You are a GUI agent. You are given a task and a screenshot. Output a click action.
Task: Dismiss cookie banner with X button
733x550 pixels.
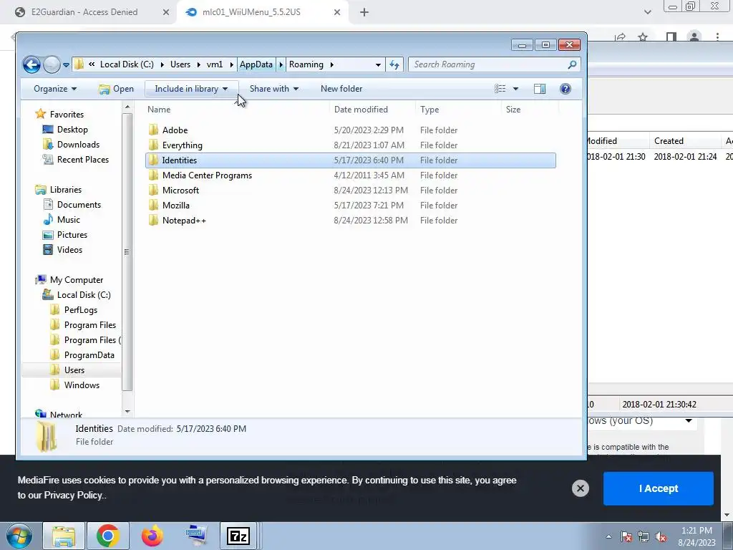[x=580, y=488]
